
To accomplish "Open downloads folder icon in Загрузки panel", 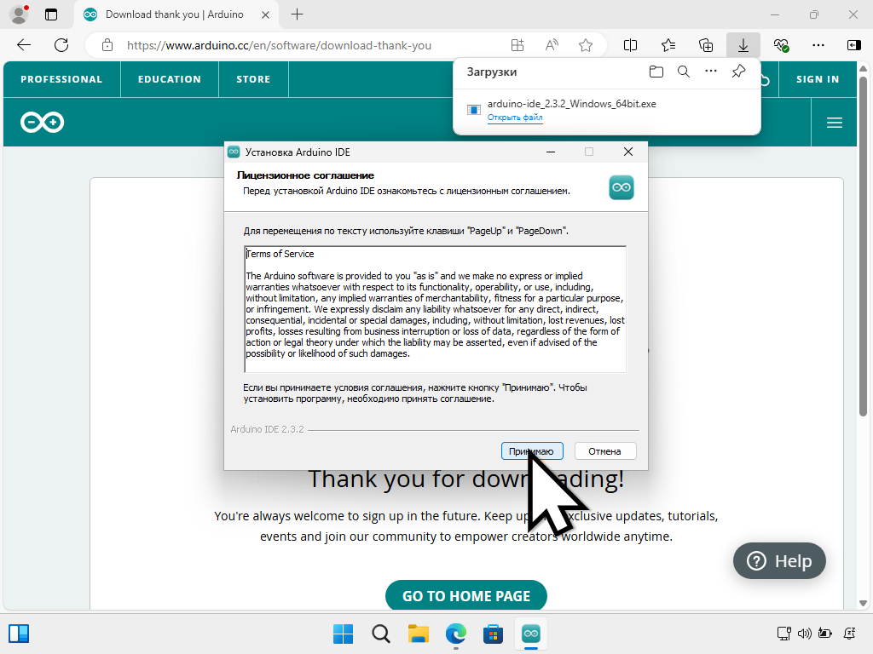I will [656, 72].
